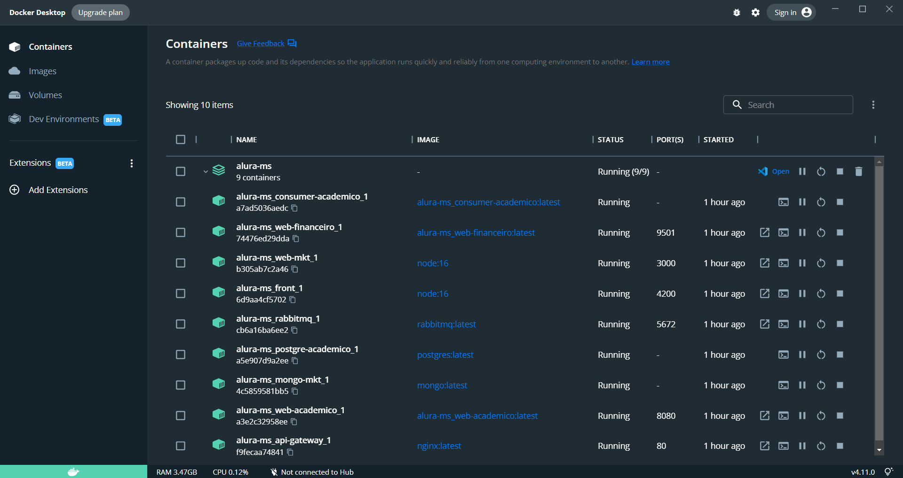The height and width of the screenshot is (478, 903).
Task: Stop alura-ms_postgre-academico_1 container
Action: pyautogui.click(x=840, y=355)
